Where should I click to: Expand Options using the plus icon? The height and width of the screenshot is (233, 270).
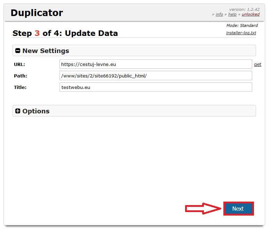pyautogui.click(x=18, y=111)
